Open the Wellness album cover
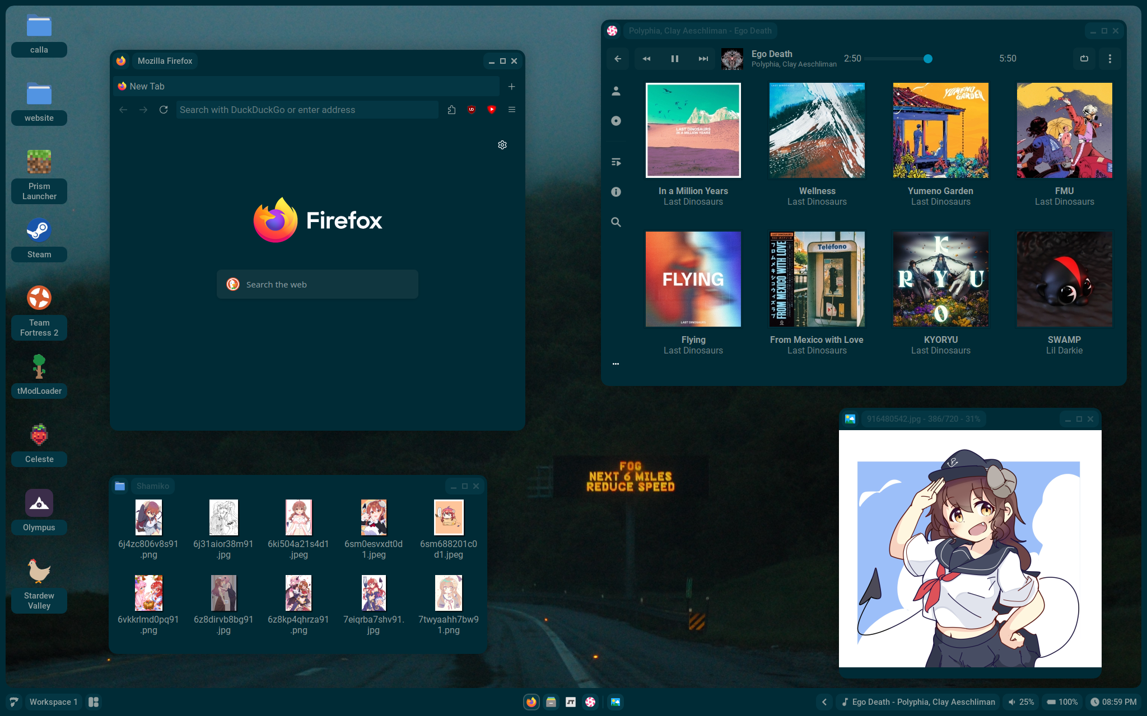This screenshot has height=716, width=1147. [x=817, y=130]
